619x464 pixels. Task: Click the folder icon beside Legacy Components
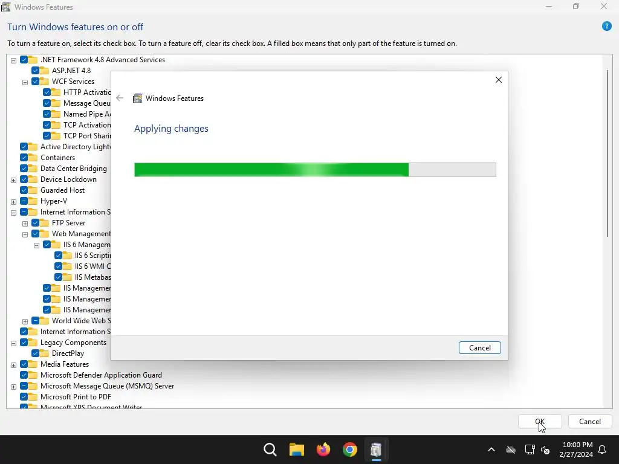pyautogui.click(x=33, y=343)
